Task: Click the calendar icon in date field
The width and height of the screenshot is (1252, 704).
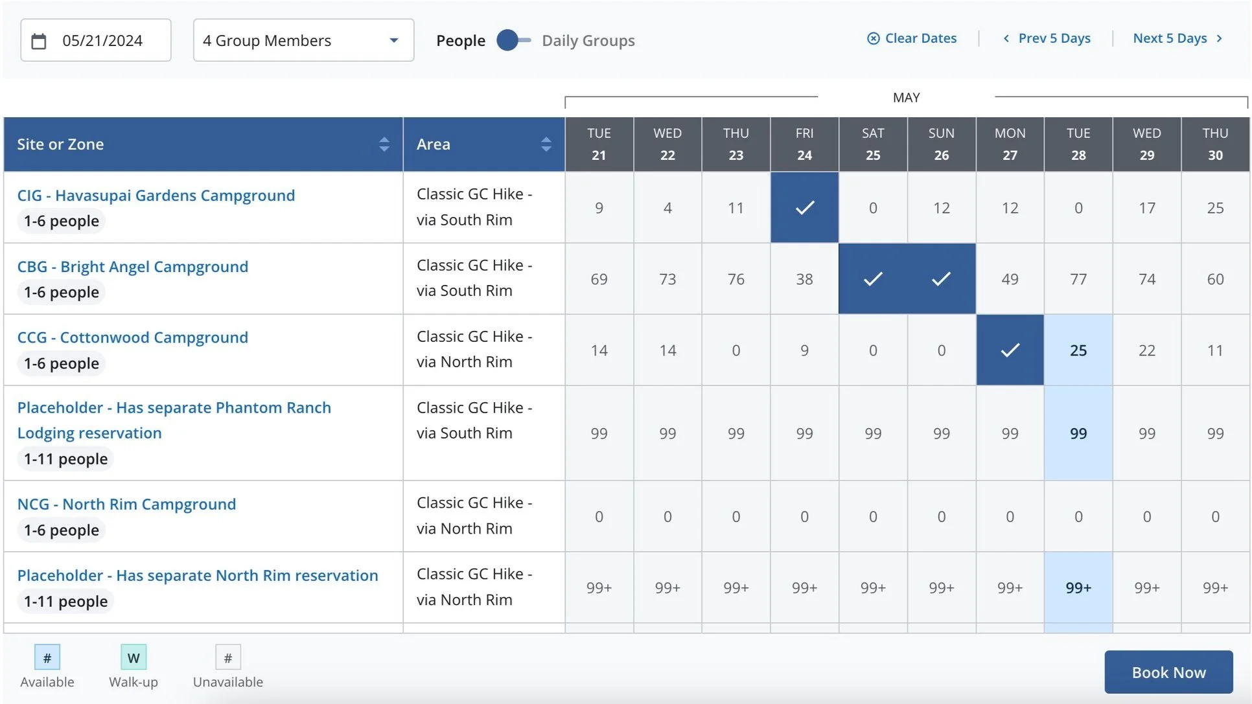Action: 39,41
